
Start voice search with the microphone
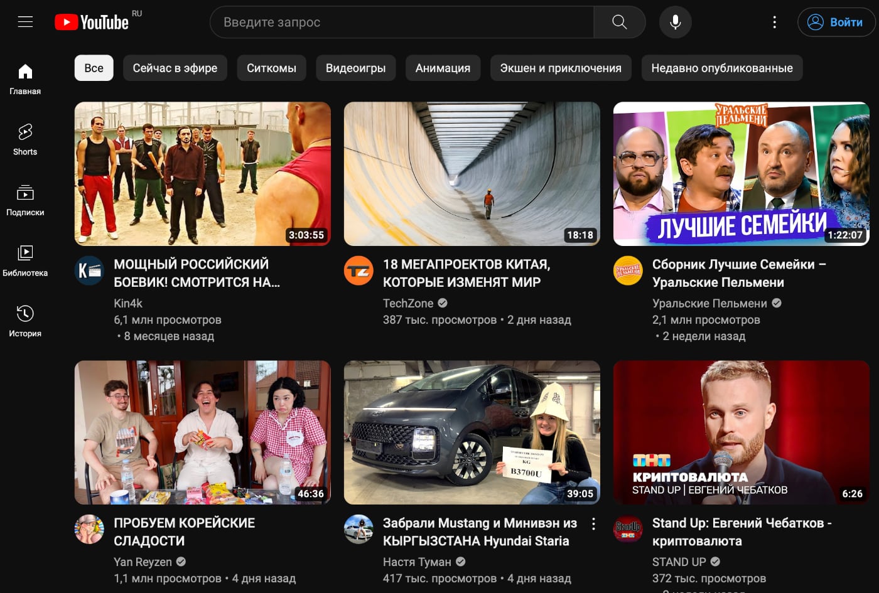pos(676,22)
